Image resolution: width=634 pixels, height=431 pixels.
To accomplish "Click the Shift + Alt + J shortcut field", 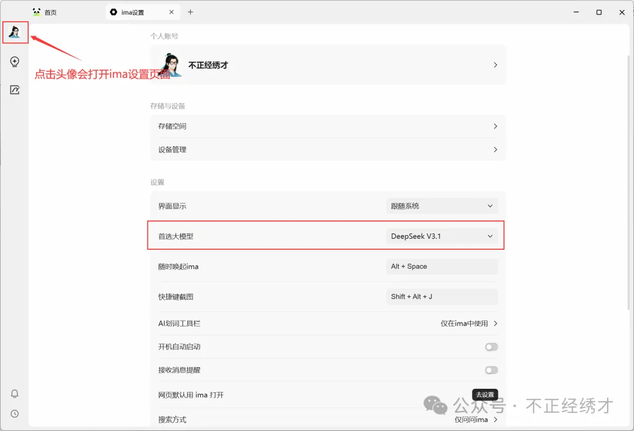I will click(442, 297).
